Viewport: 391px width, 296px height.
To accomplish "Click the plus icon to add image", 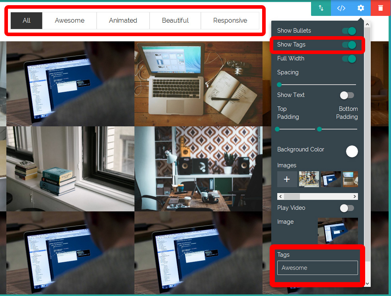I will click(x=287, y=179).
